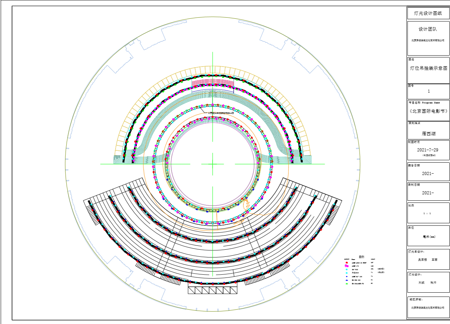Select the drawing name 灯位吊挂装示意图

click(x=428, y=68)
